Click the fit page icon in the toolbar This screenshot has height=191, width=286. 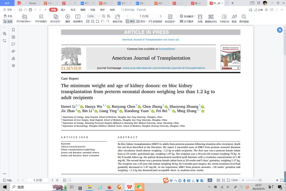click(x=93, y=21)
